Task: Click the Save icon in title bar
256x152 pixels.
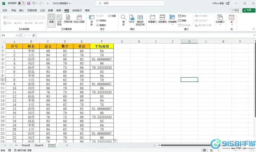Action: click(29, 3)
